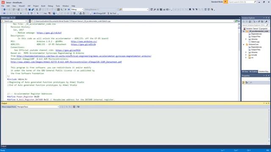
Task: Open the Atmel ATmega328 datasheet pdf link
Action: [66, 62]
